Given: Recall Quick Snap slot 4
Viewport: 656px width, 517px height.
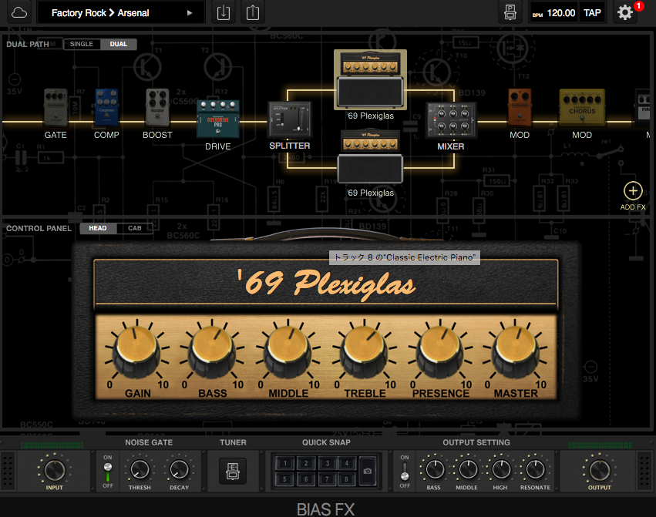Looking at the screenshot, I should 347,463.
